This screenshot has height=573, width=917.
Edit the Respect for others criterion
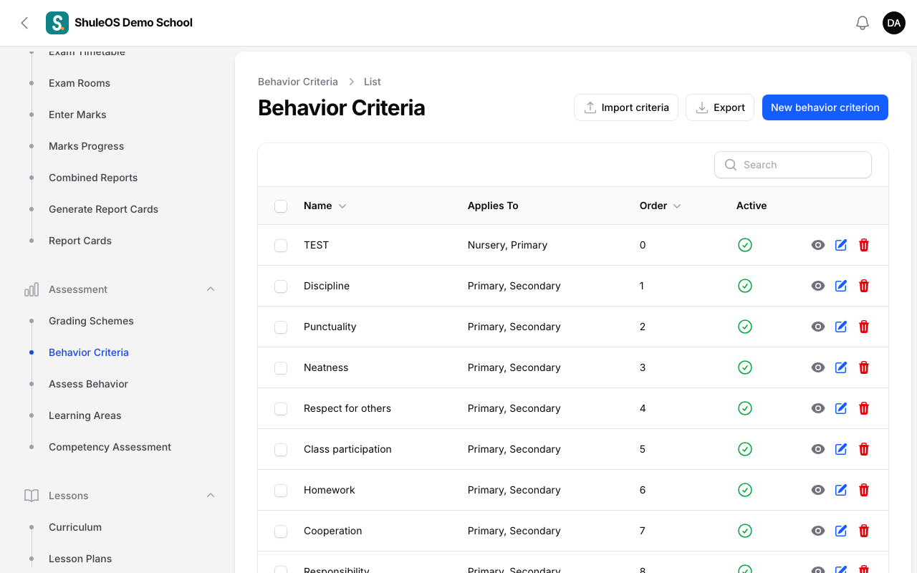coord(841,408)
